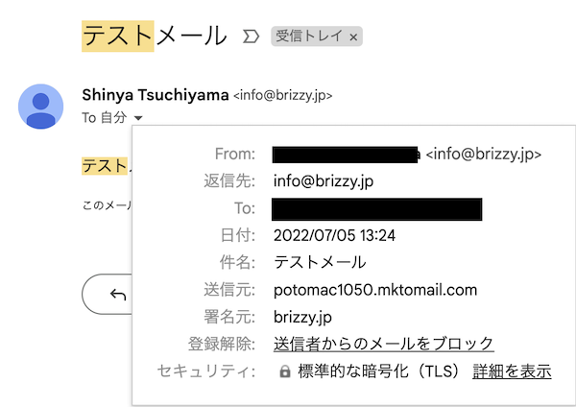Image resolution: width=576 pixels, height=407 pixels.
Task: Collapse details via arrow beside To 自分
Action: [x=138, y=118]
